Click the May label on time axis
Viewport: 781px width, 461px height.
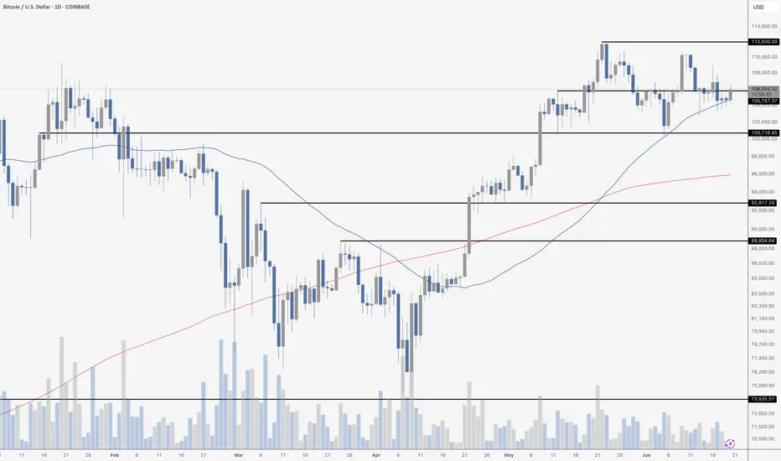click(x=509, y=455)
